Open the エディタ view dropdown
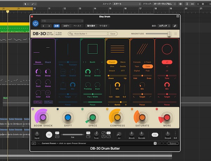Image resolution: width=211 pixels, height=161 pixels. pos(164,26)
